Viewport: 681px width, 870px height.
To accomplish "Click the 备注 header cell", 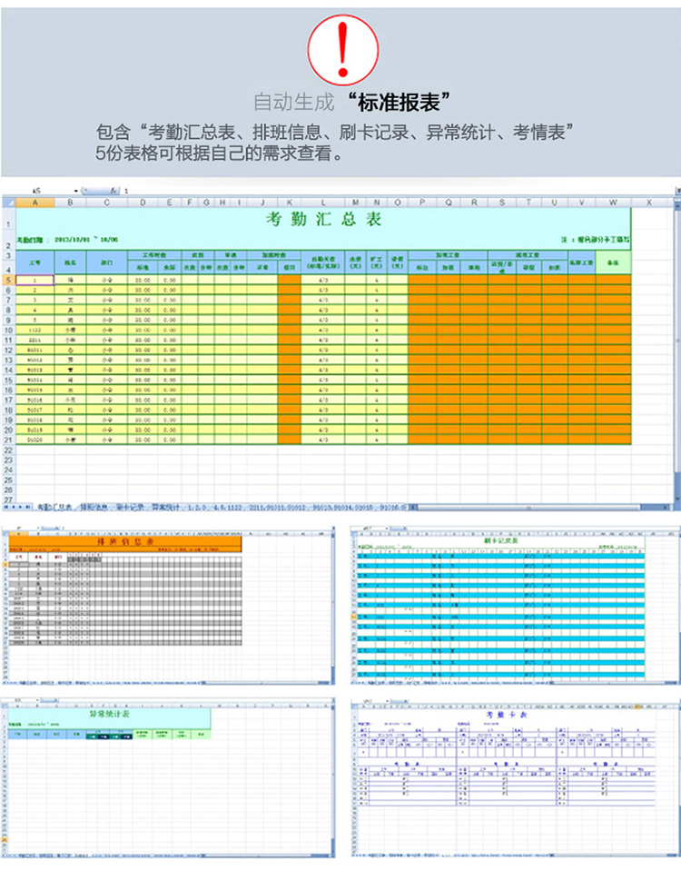I will pos(613,262).
